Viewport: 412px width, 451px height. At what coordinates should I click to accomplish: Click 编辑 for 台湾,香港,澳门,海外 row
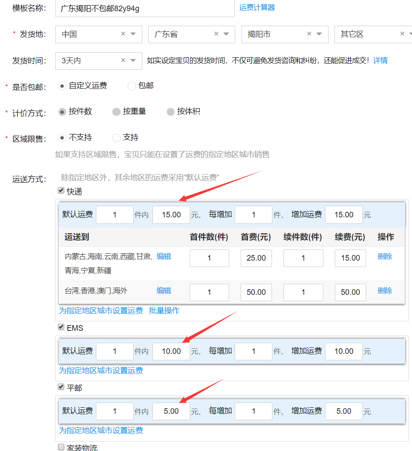point(164,291)
